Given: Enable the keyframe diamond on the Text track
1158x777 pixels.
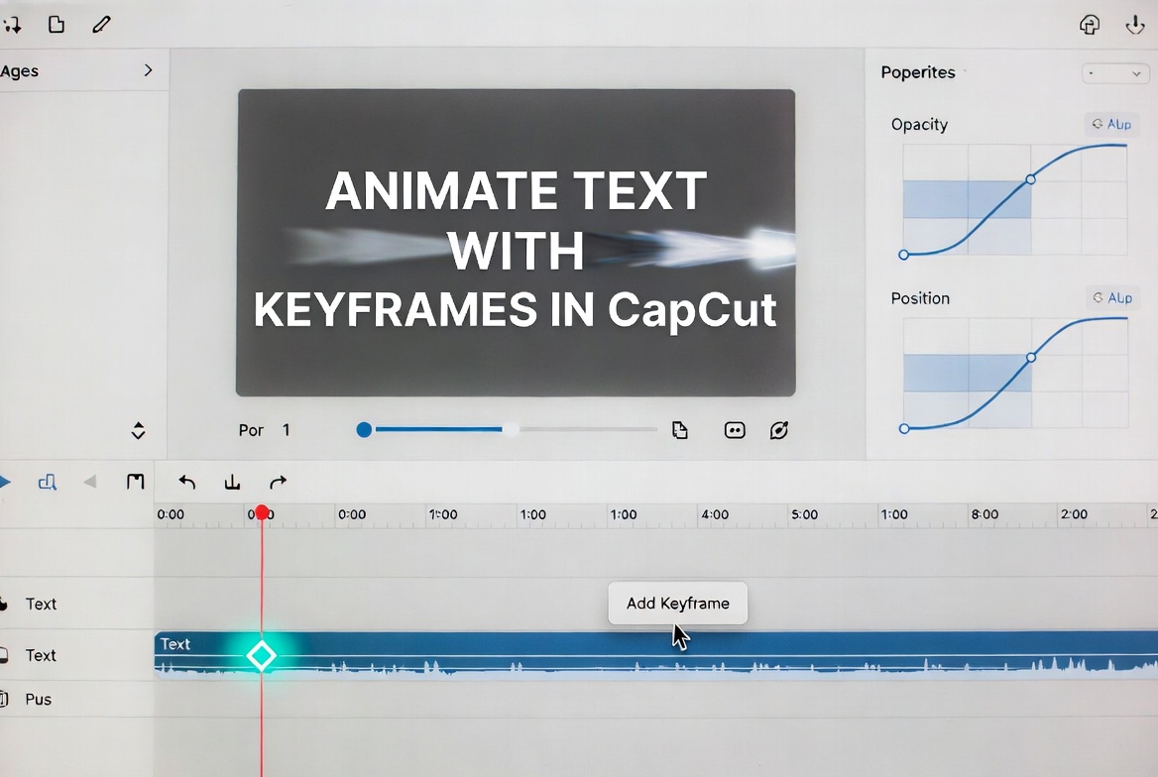Looking at the screenshot, I should (261, 655).
